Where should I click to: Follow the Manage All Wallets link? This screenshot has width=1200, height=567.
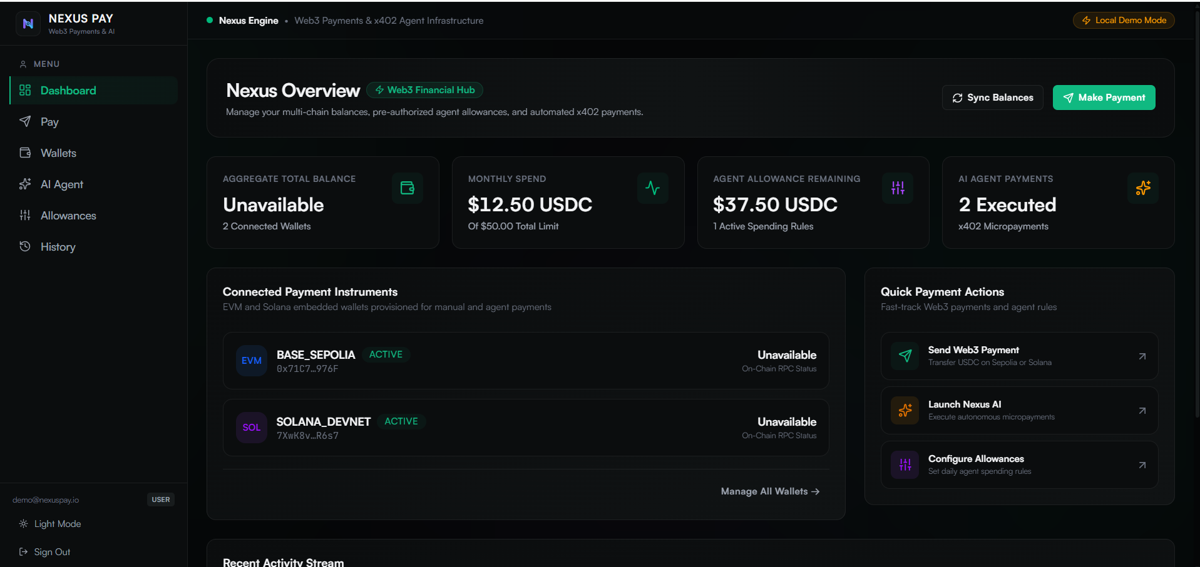pyautogui.click(x=770, y=491)
